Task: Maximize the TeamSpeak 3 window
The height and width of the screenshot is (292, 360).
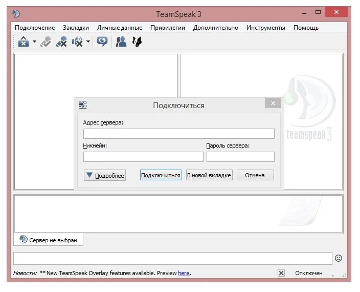Action: point(318,12)
